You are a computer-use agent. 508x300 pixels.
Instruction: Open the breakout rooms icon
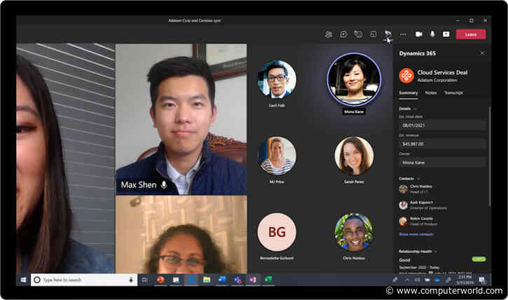click(373, 34)
